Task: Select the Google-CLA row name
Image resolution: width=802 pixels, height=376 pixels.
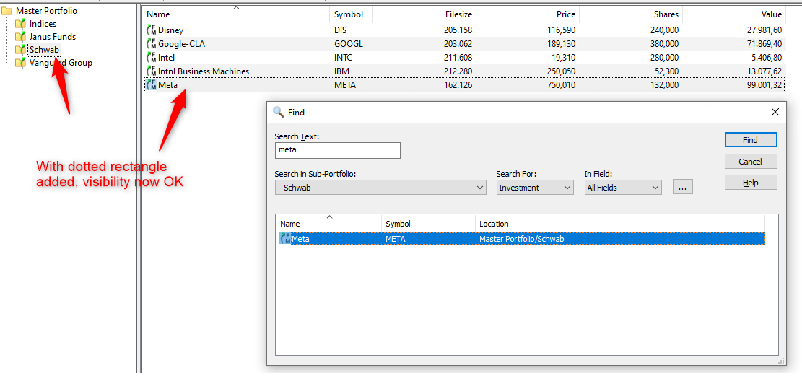Action: (x=182, y=44)
